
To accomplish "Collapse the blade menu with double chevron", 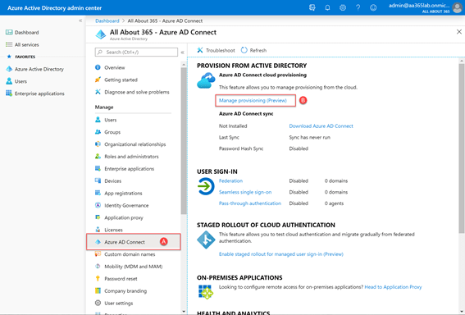I will [x=183, y=52].
